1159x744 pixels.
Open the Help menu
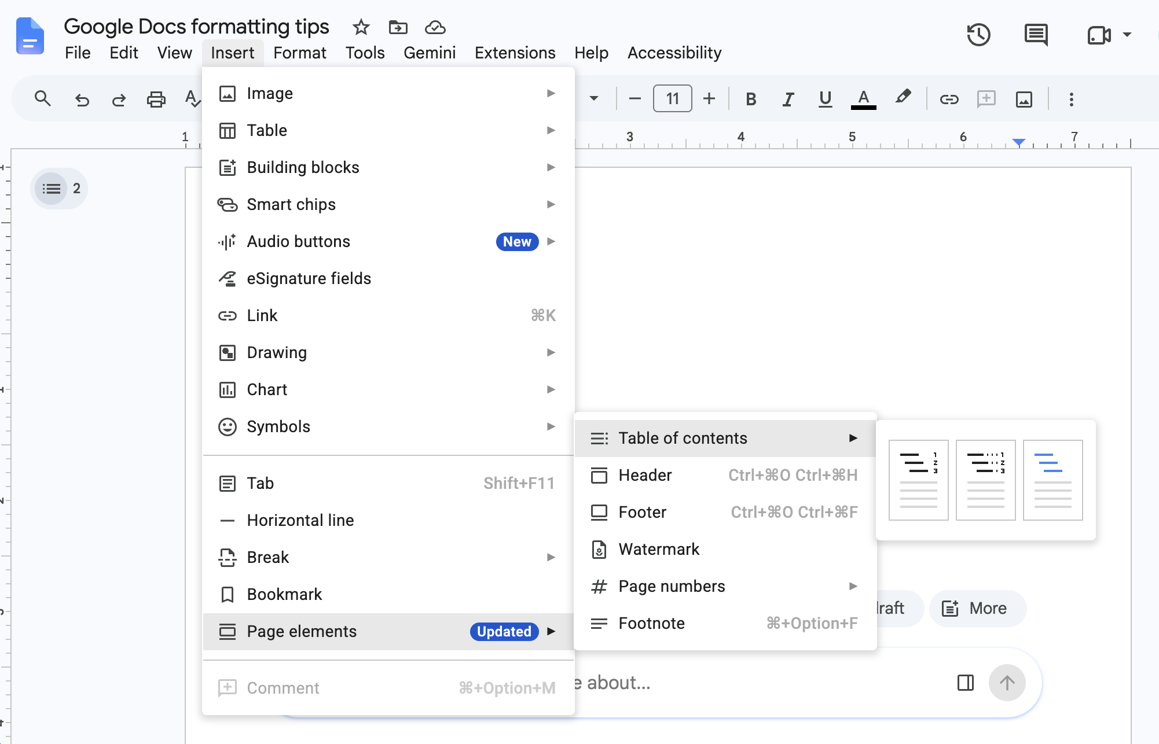tap(591, 53)
